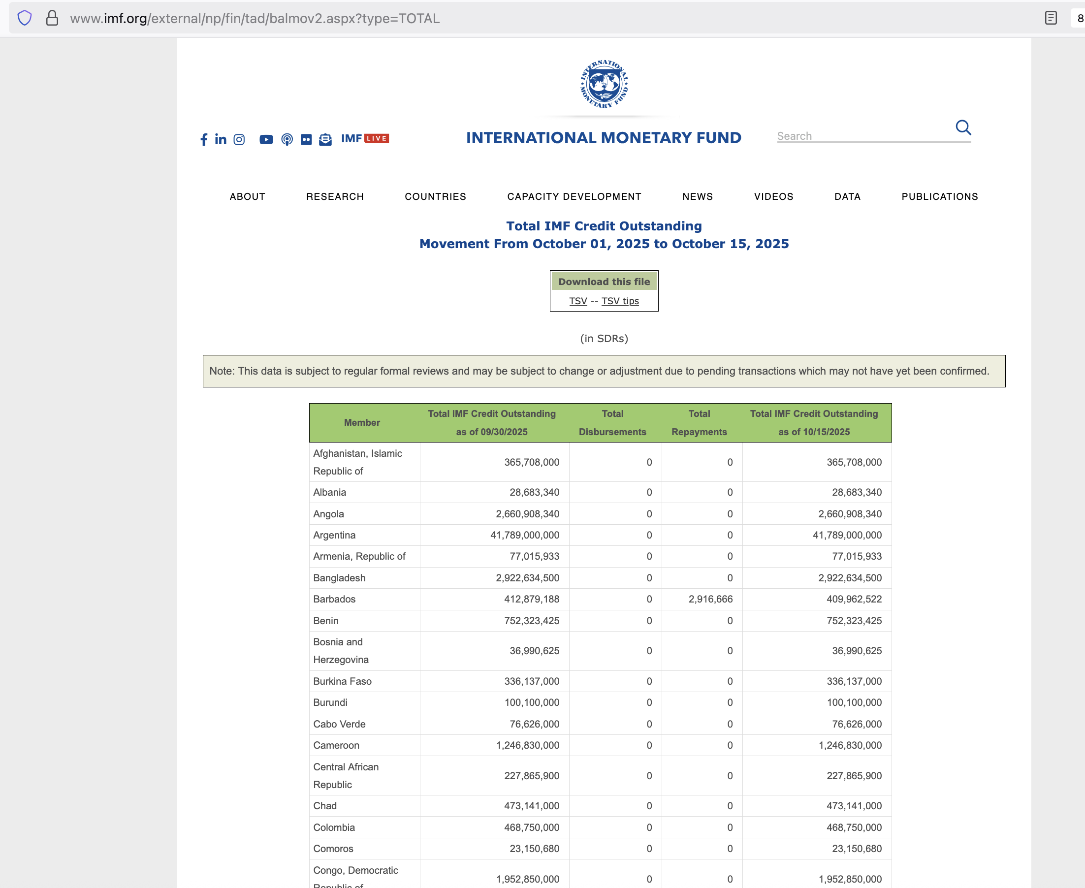This screenshot has width=1085, height=888.
Task: Click the site lock security icon
Action: 52,18
